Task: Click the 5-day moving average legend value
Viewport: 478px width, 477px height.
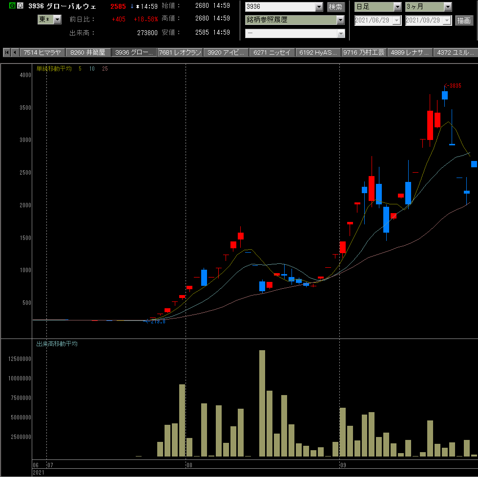Action: click(80, 69)
